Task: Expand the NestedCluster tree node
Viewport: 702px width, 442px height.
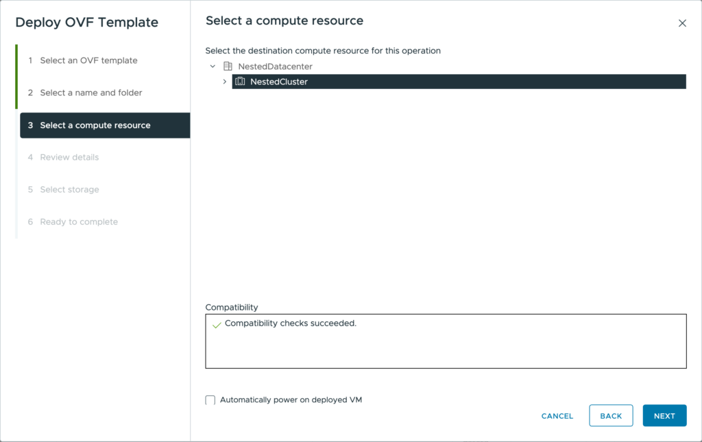Action: coord(224,82)
